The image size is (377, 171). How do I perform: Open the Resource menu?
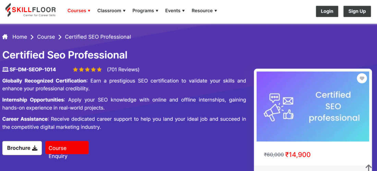coord(204,11)
